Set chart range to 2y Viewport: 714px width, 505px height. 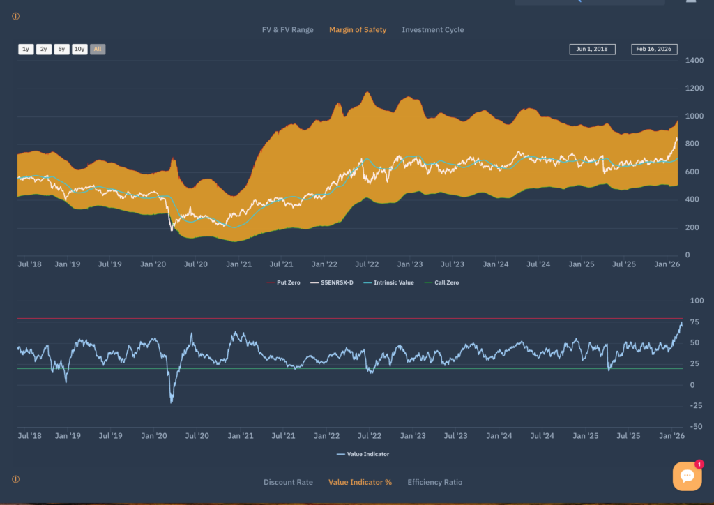43,49
